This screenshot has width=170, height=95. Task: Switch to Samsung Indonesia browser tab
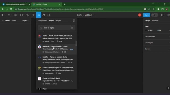pos(16,4)
